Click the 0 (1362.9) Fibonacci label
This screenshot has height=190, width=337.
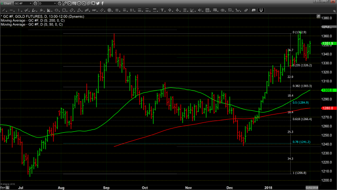[x=300, y=32]
